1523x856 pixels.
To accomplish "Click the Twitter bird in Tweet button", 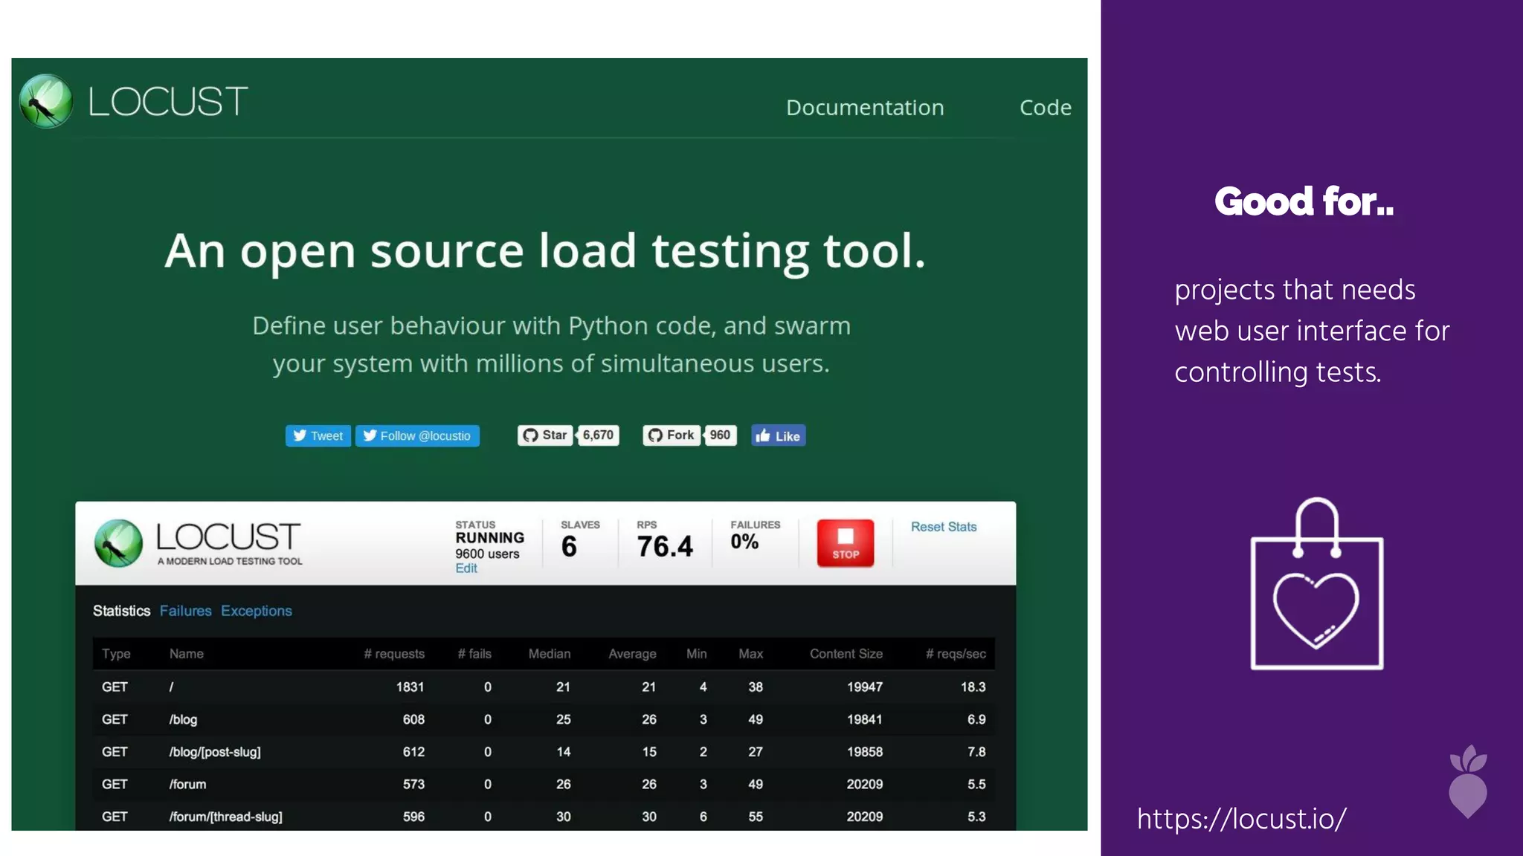I will [x=299, y=435].
